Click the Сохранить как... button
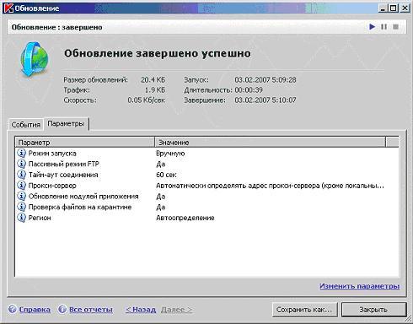The height and width of the screenshot is (324, 413). coord(304,310)
